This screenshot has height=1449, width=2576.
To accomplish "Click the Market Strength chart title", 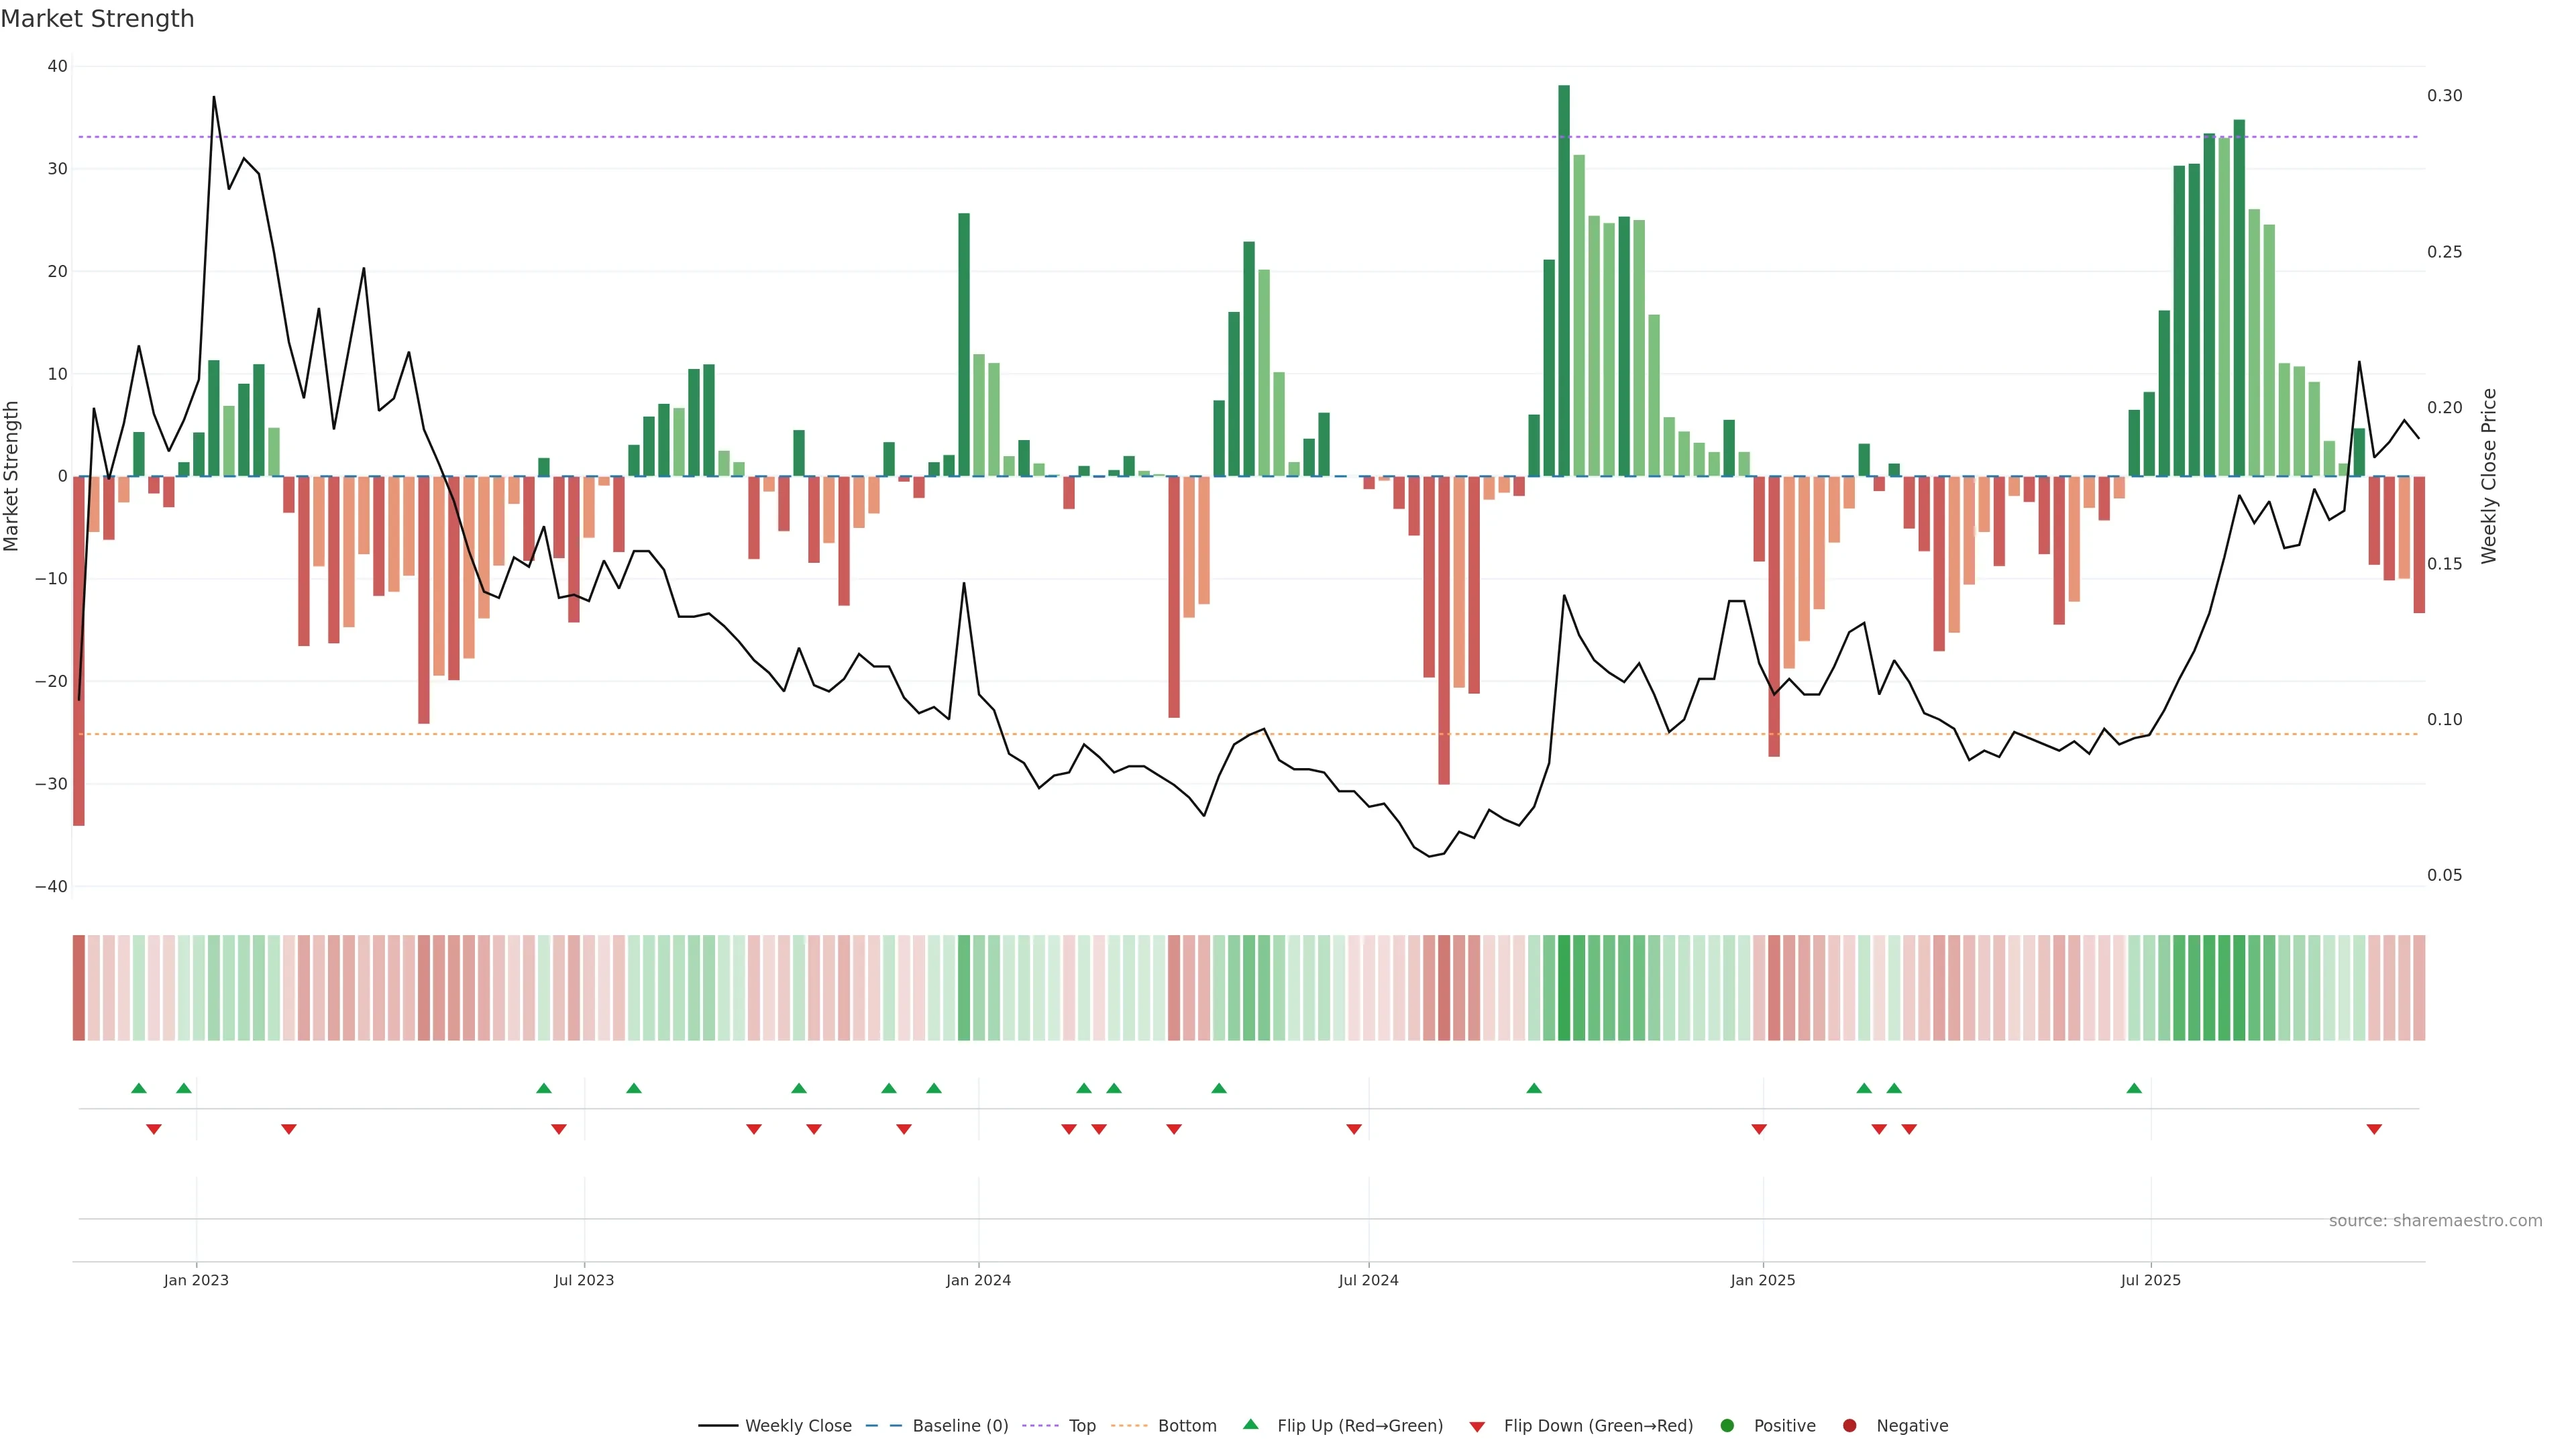I will click(97, 19).
